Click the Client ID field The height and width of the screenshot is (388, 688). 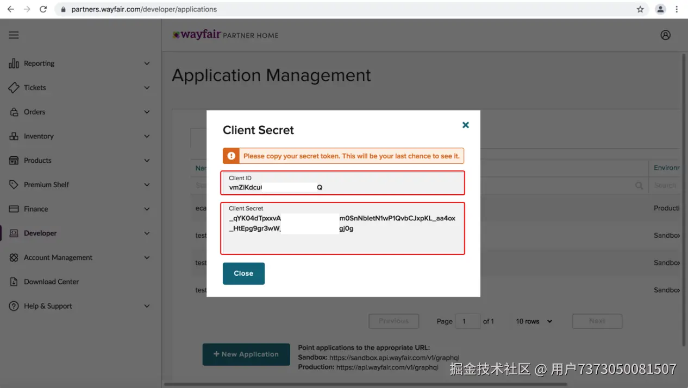[x=343, y=183]
